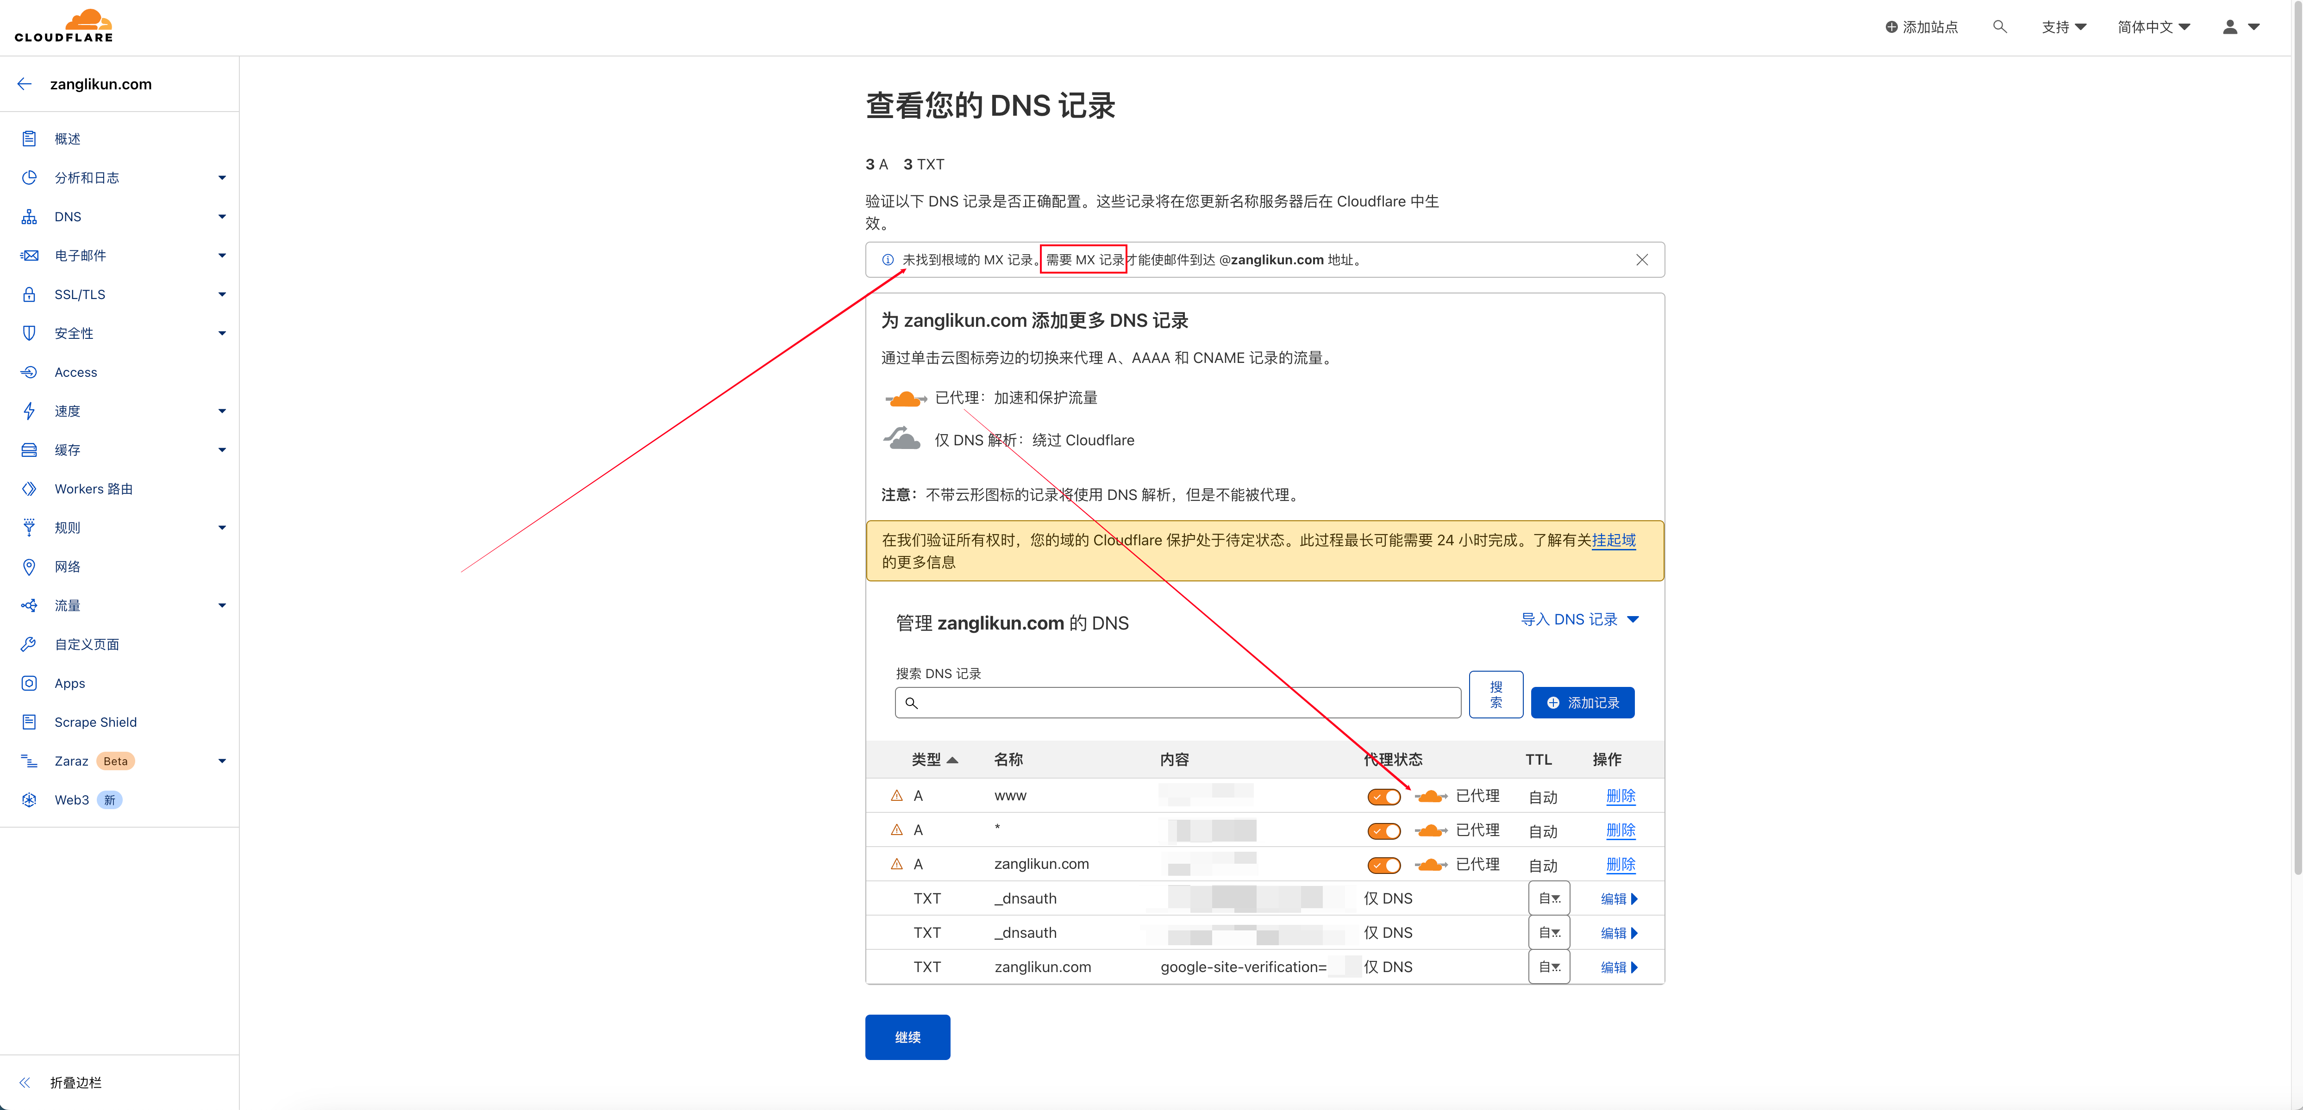This screenshot has width=2303, height=1110.
Task: Click the SSL/TLS lock icon in sidebar
Action: tap(30, 294)
